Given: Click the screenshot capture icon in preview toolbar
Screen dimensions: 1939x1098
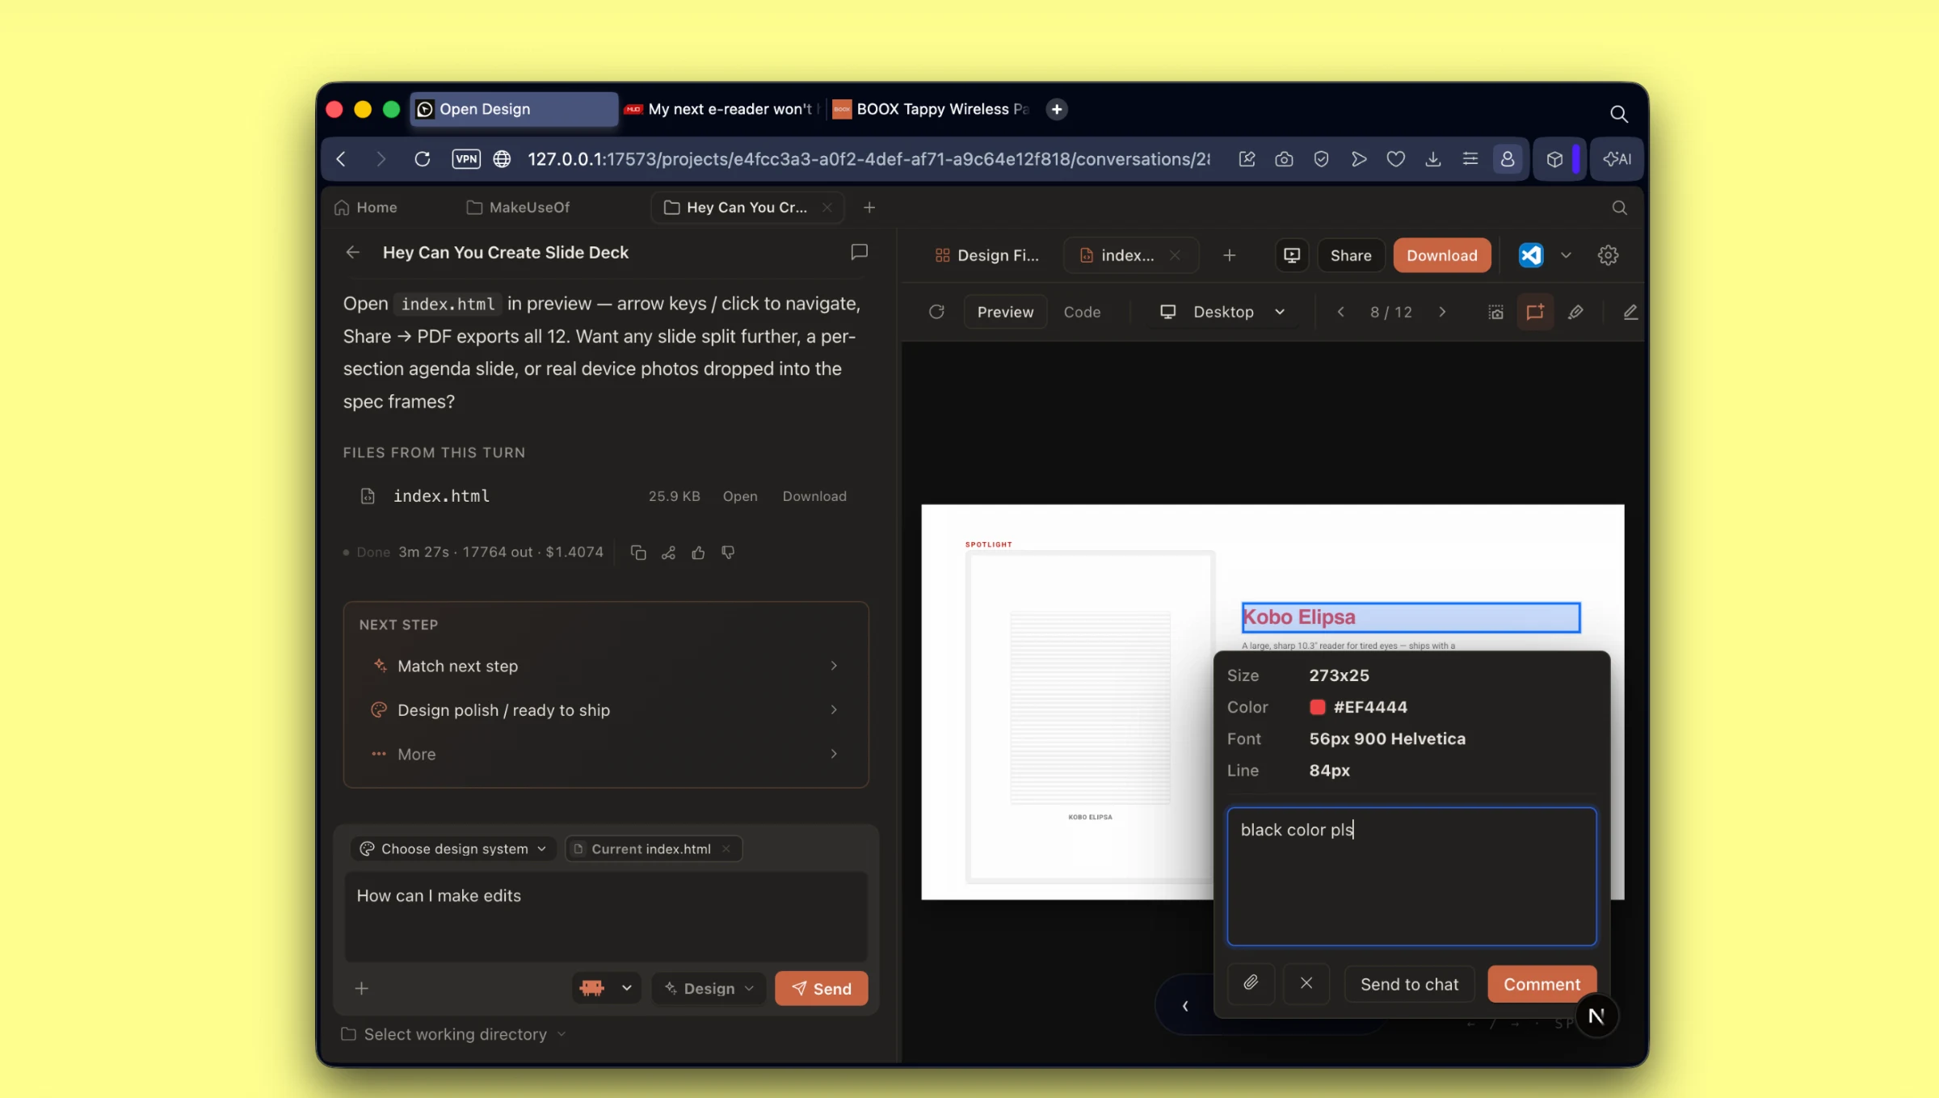Looking at the screenshot, I should point(1495,312).
